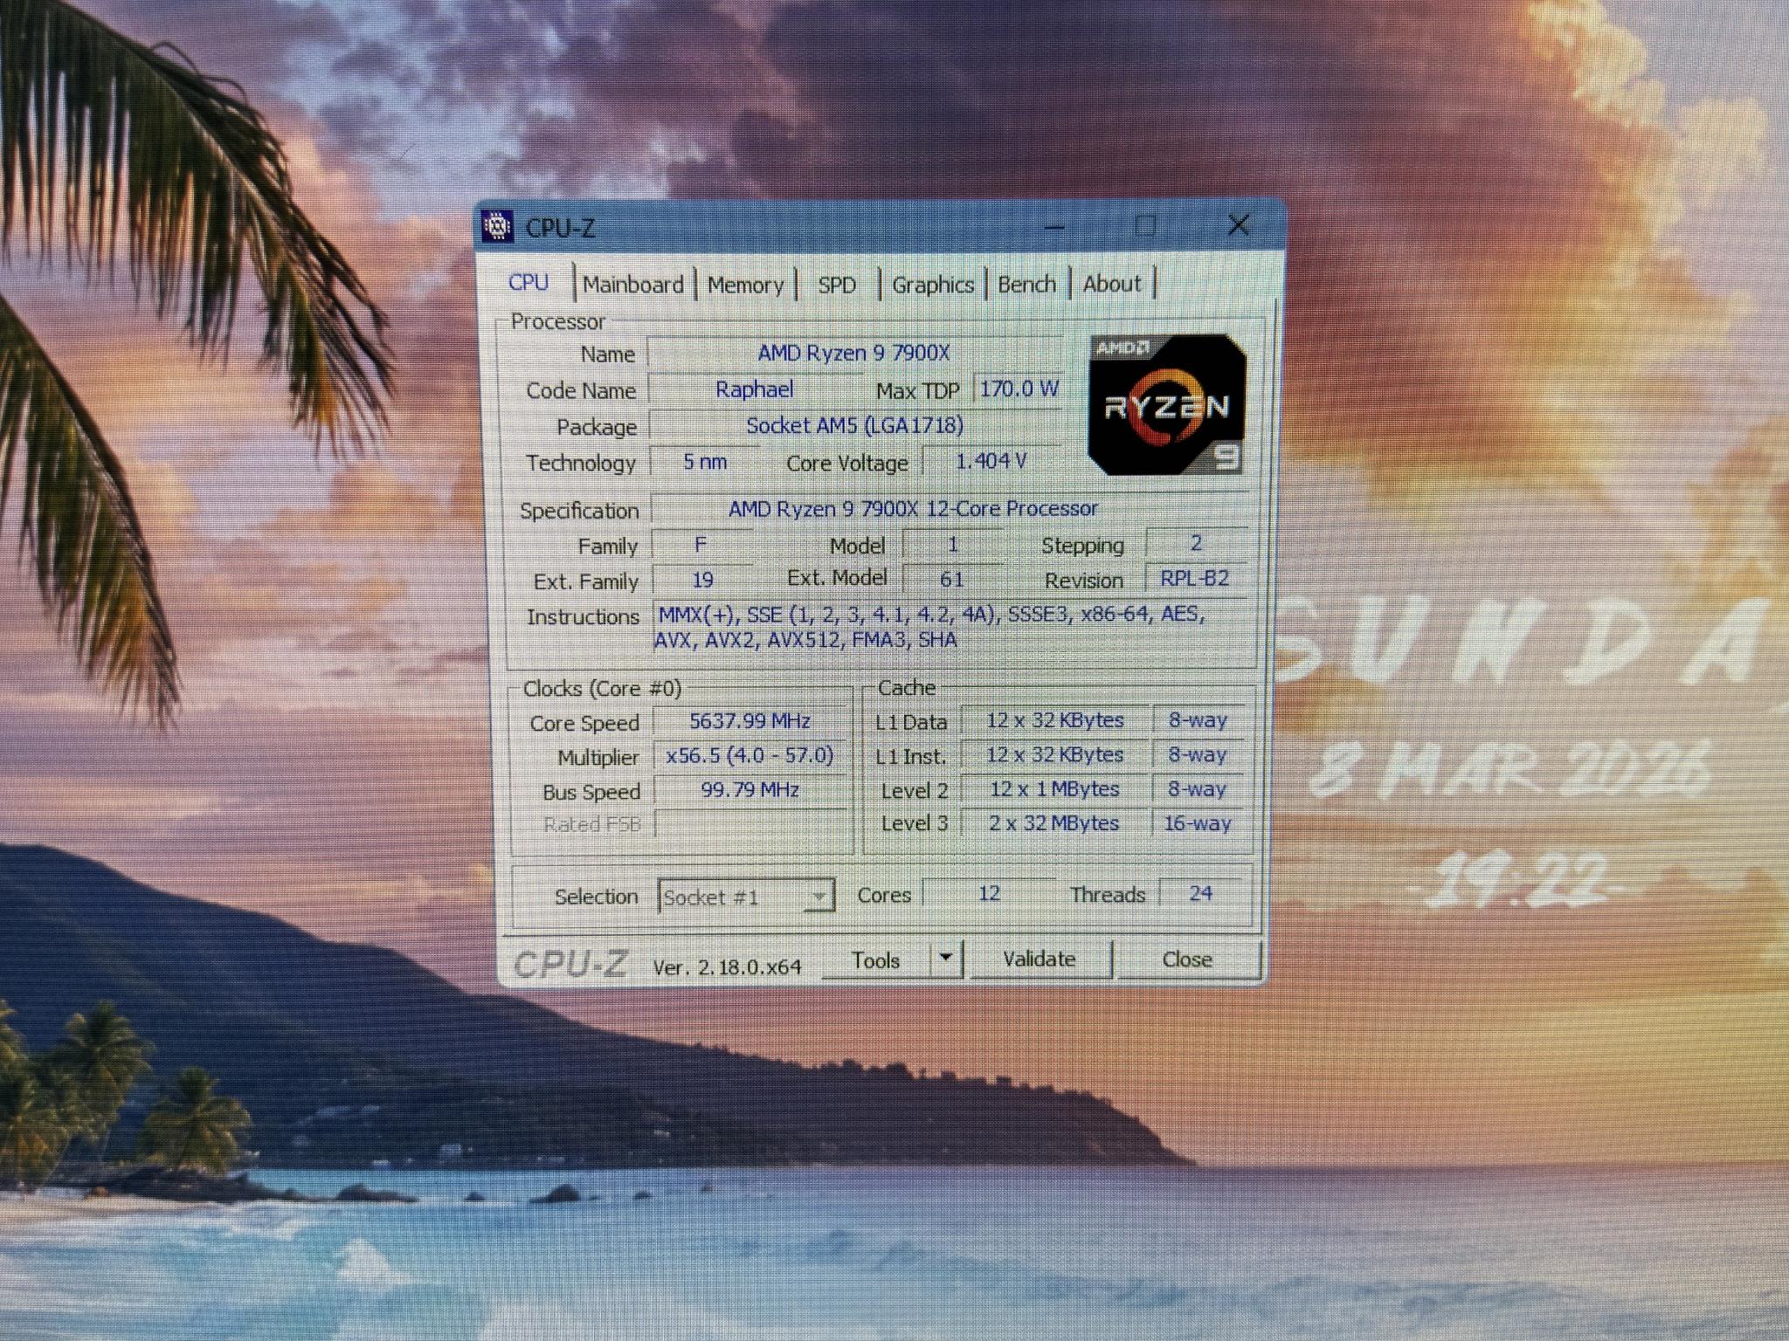1789x1341 pixels.
Task: Select the CPU tab
Action: coord(528,283)
